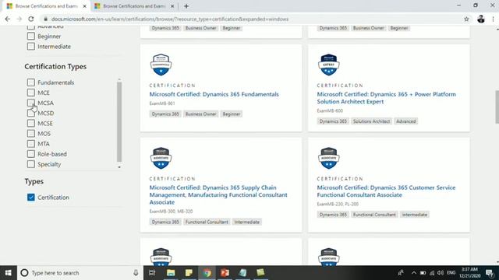The width and height of the screenshot is (499, 280).
Task: Click Customer Service Associate badge icon
Action: (329, 158)
